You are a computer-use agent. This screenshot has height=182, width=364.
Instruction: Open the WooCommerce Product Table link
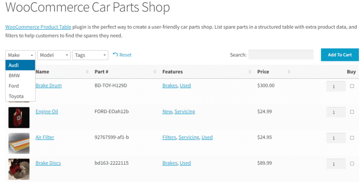tap(38, 27)
